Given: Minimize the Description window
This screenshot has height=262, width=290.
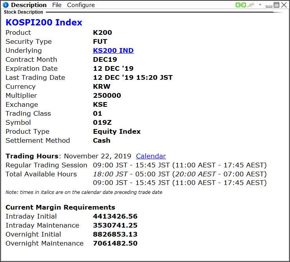Looking at the screenshot, I should (269, 6).
